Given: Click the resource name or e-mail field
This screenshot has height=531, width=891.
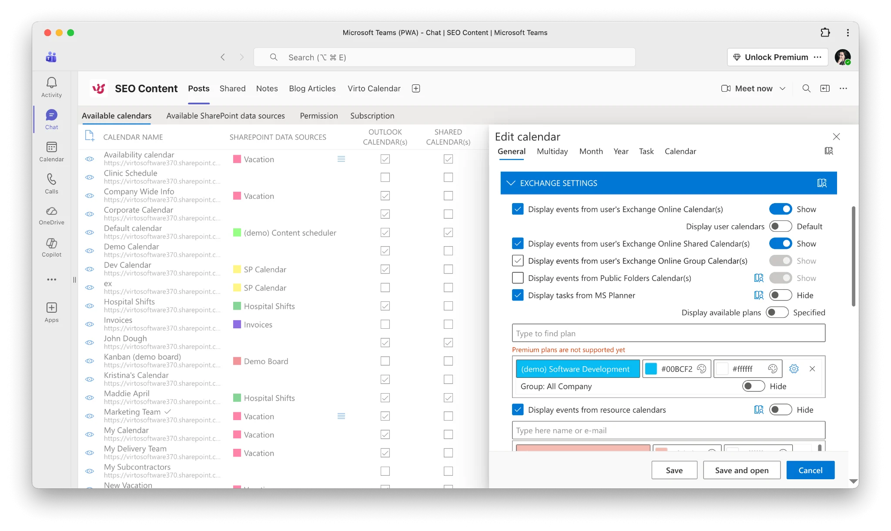Looking at the screenshot, I should tap(668, 430).
